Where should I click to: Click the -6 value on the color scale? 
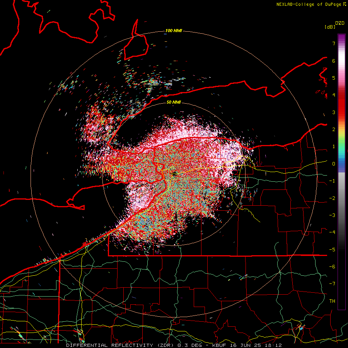(x=332, y=267)
